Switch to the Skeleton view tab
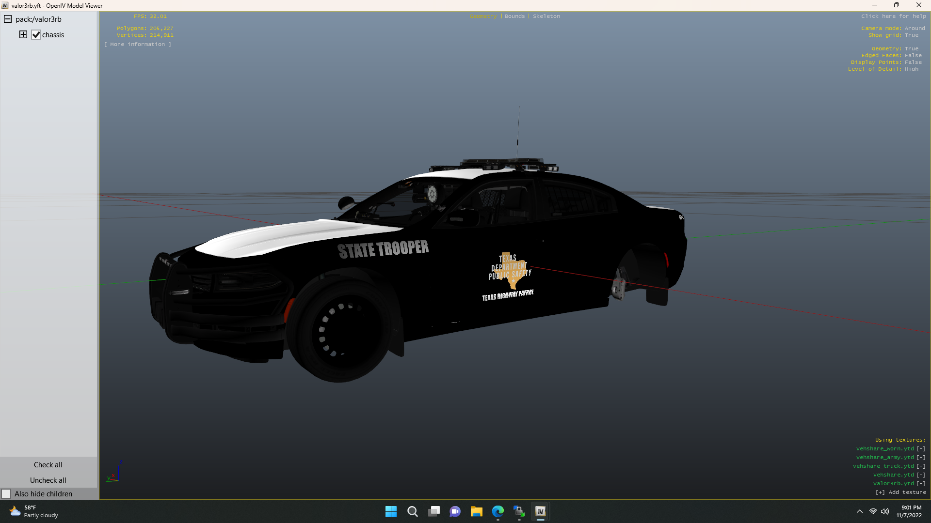The width and height of the screenshot is (931, 523). coord(546,16)
